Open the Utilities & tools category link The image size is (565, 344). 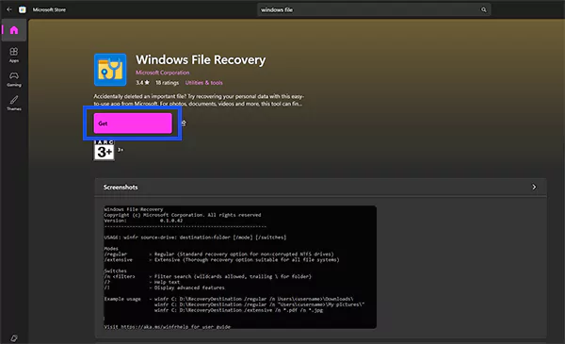click(204, 83)
